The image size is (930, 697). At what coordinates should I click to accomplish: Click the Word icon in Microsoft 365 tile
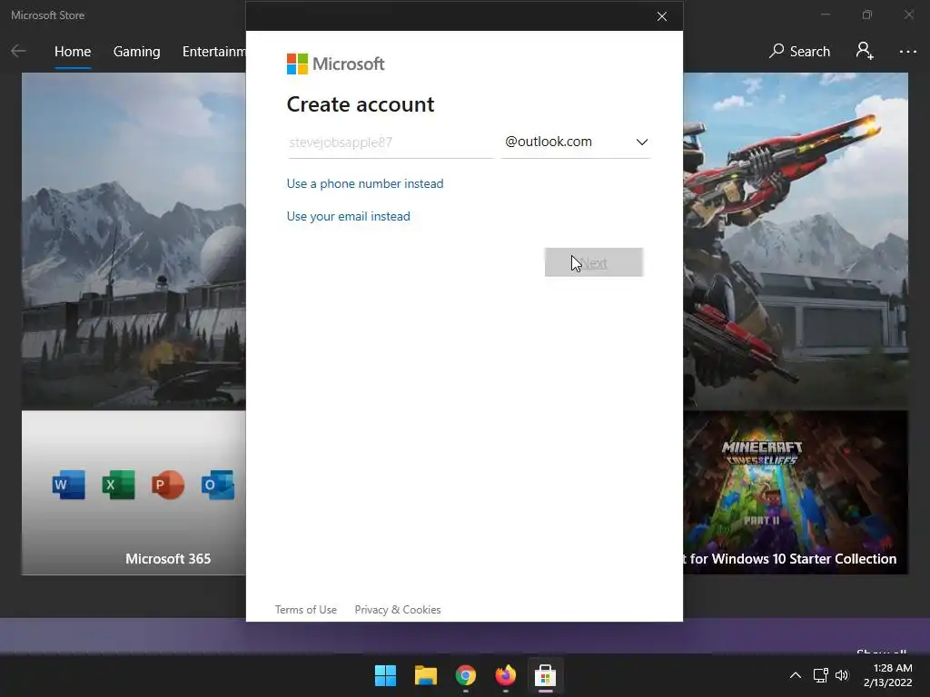pos(69,485)
